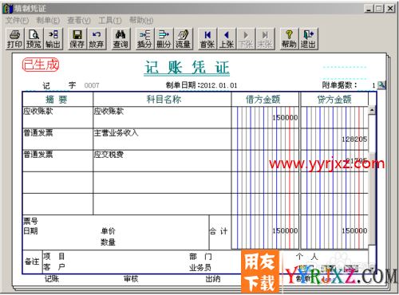Click the voucher number 0007 field
The image size is (399, 295).
(x=92, y=85)
